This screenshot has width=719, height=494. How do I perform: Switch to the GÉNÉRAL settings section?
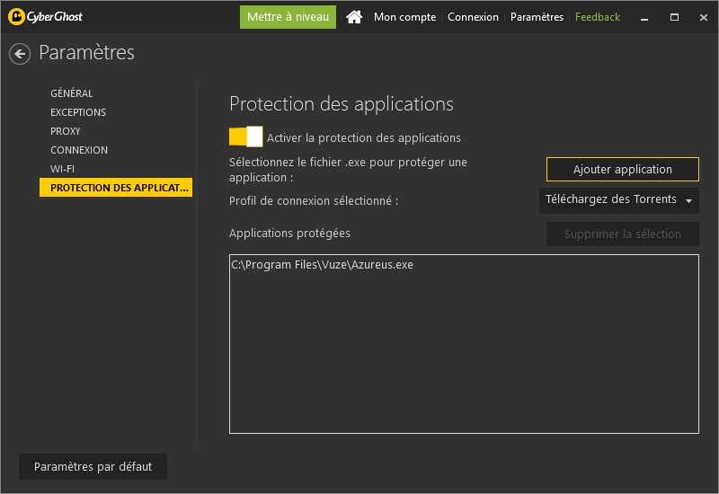click(x=72, y=93)
